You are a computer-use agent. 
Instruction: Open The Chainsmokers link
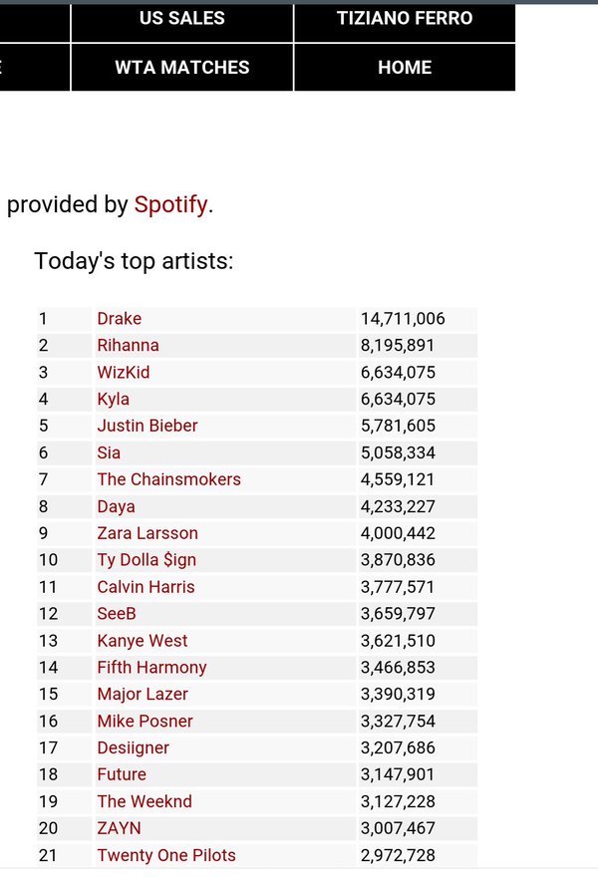[x=168, y=479]
